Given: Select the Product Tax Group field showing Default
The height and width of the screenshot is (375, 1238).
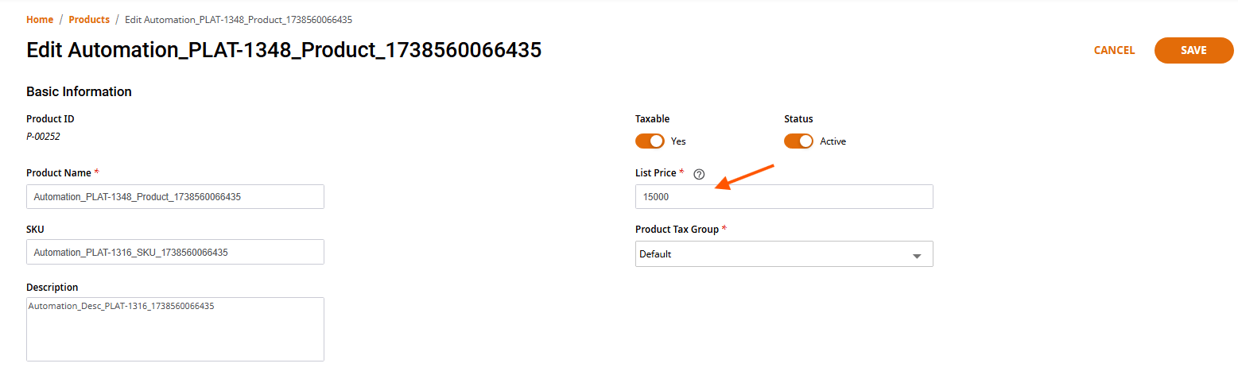Looking at the screenshot, I should click(784, 254).
